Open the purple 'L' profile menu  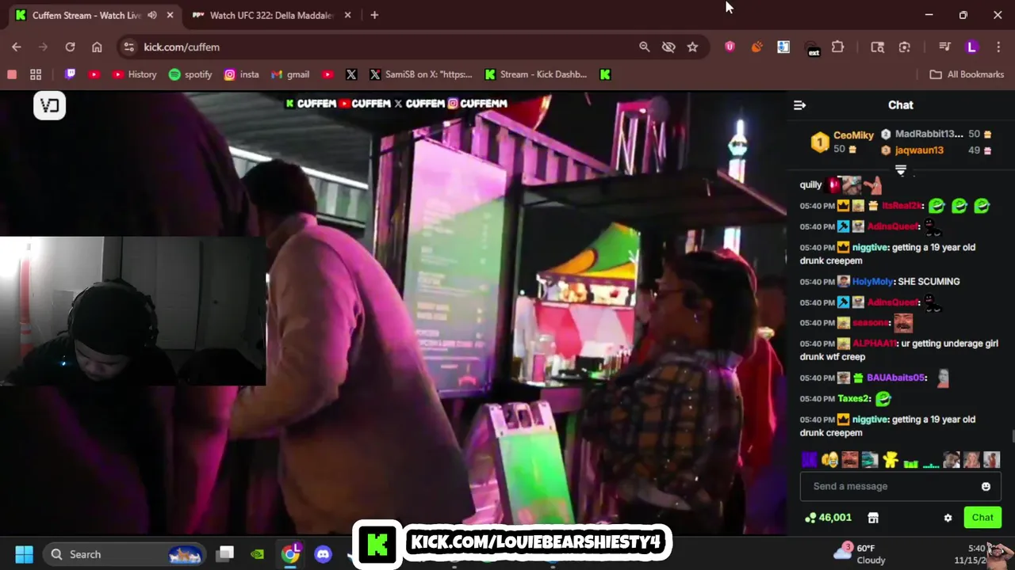[971, 47]
